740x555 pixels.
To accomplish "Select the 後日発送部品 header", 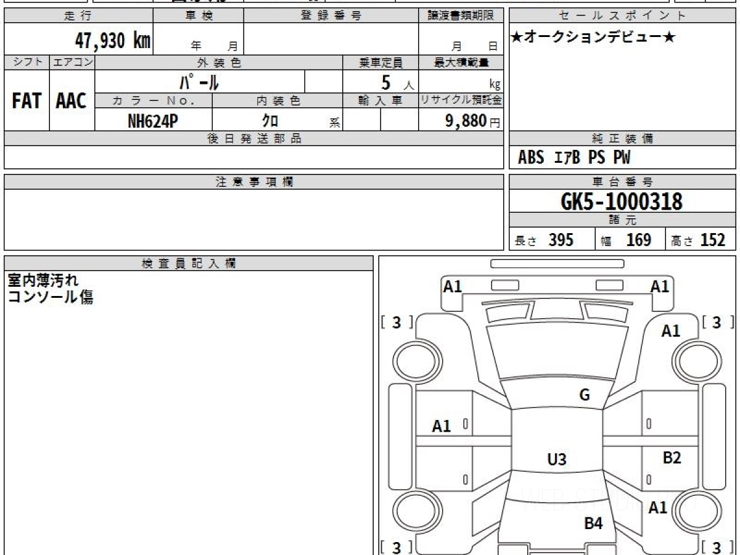I will coord(254,139).
